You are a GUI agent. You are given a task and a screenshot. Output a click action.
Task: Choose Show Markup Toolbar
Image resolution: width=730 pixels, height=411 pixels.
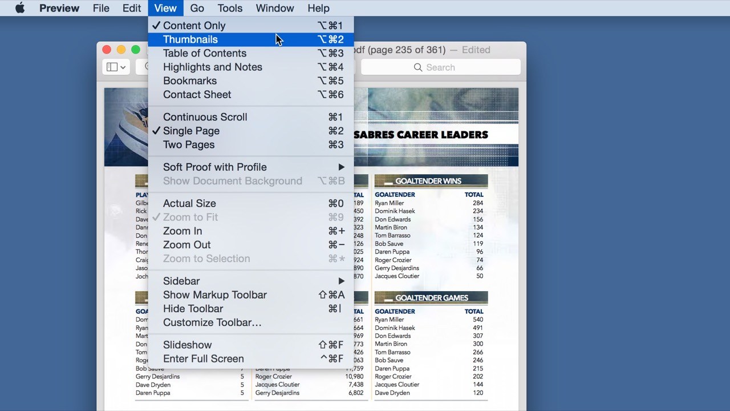(251, 295)
